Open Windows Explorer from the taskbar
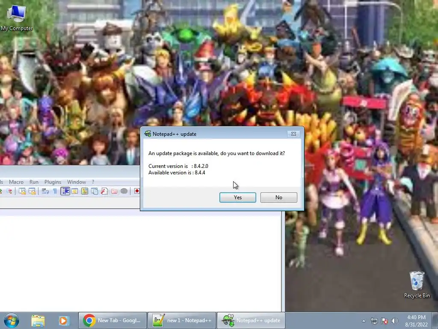Viewport: 438px width, 329px height. [x=38, y=320]
